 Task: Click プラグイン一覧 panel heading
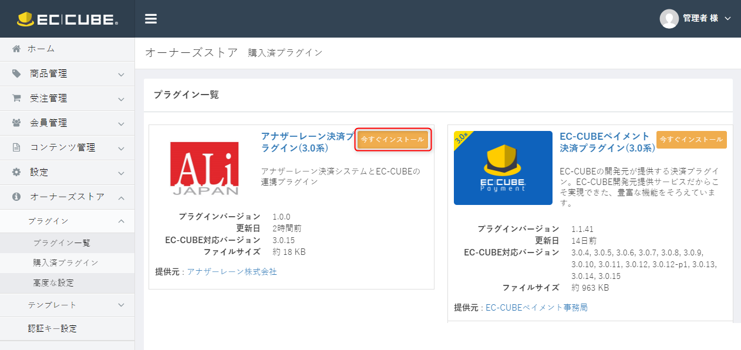[186, 95]
